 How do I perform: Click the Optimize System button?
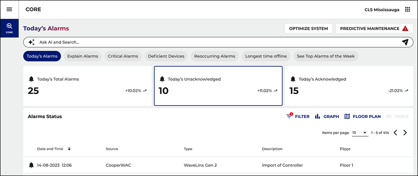(308, 28)
